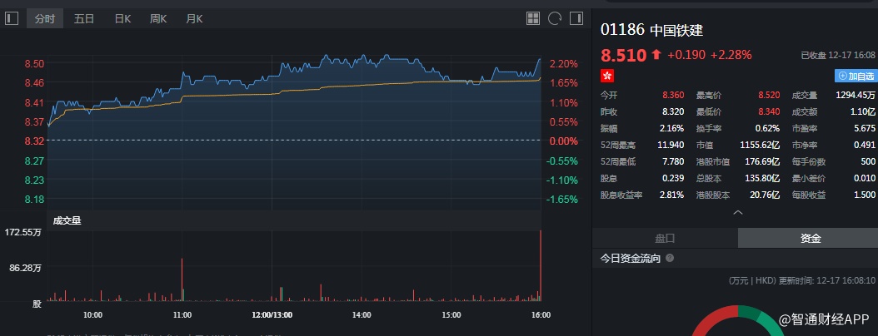This screenshot has height=336, width=878.
Task: Click the red up-arrow price indicator
Action: [x=656, y=55]
